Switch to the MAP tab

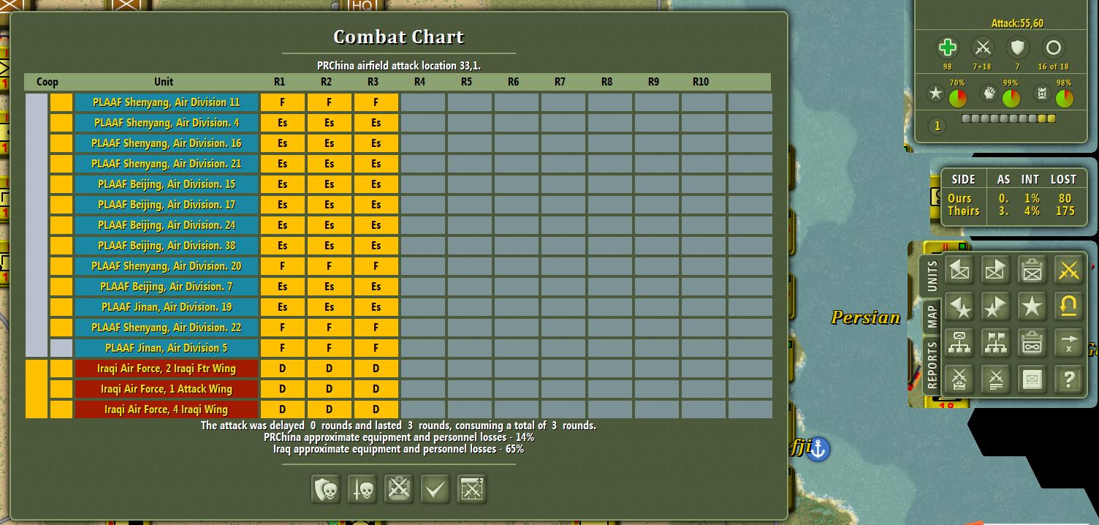pos(932,317)
